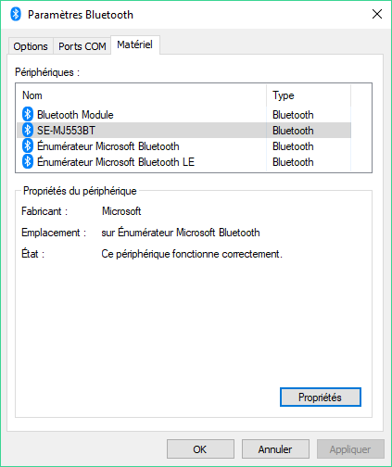The width and height of the screenshot is (392, 467).
Task: Select Énumérateur Microsoft Bluetooth LE row name
Action: pos(116,162)
